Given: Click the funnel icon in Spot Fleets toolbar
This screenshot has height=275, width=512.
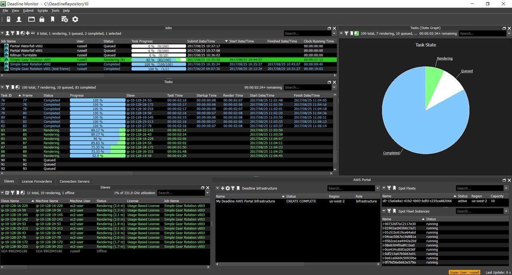Looking at the screenshot, I should pyautogui.click(x=389, y=188).
